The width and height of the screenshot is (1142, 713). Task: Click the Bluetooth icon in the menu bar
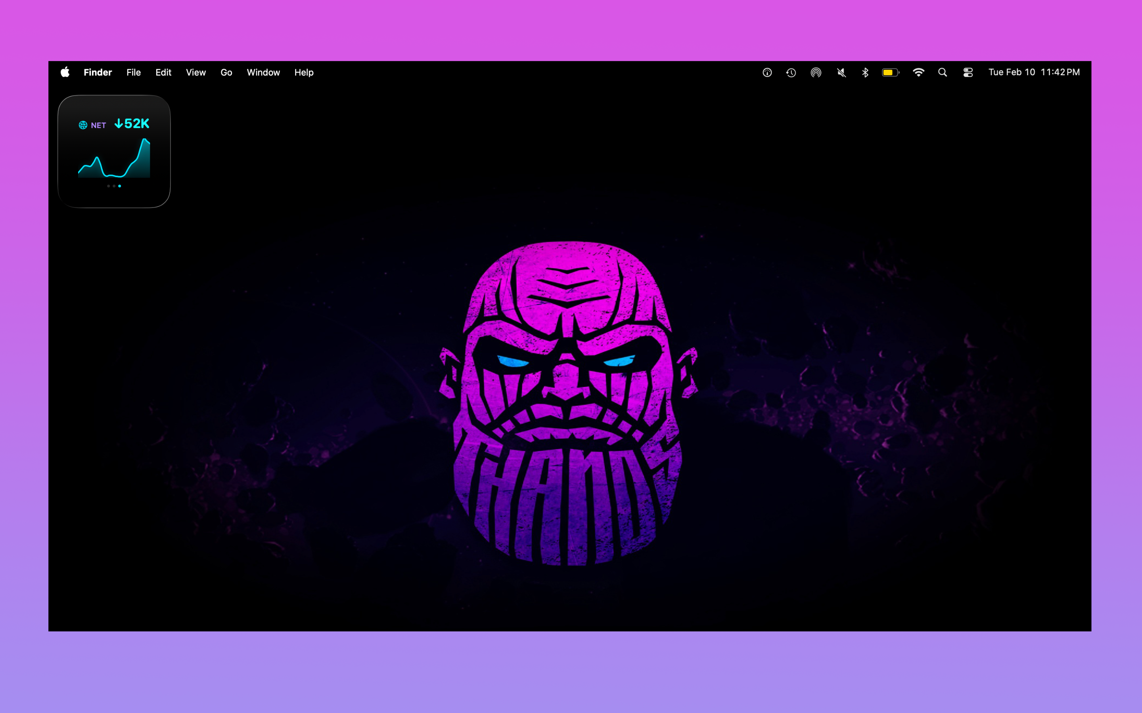865,72
